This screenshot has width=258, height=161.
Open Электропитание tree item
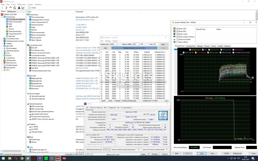pos(15,31)
